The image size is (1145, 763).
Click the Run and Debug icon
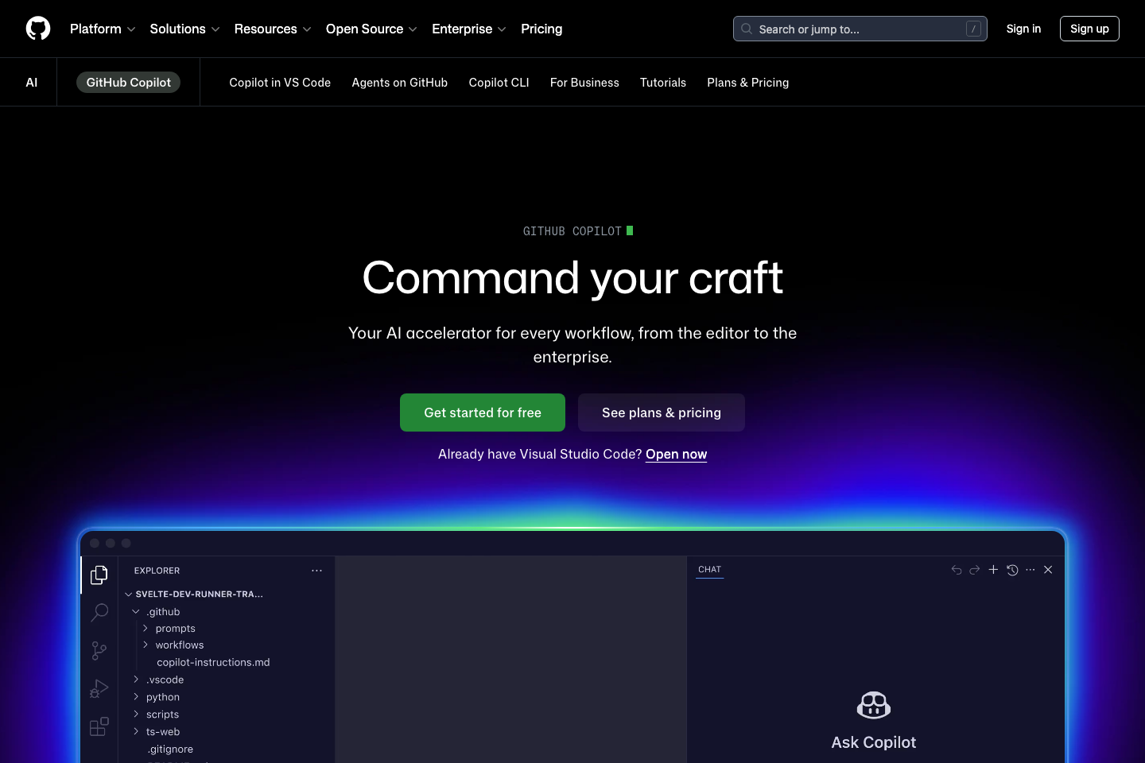click(99, 688)
